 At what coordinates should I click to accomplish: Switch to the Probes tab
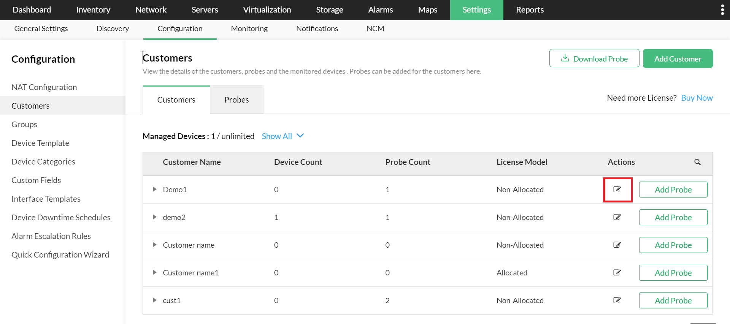(236, 100)
